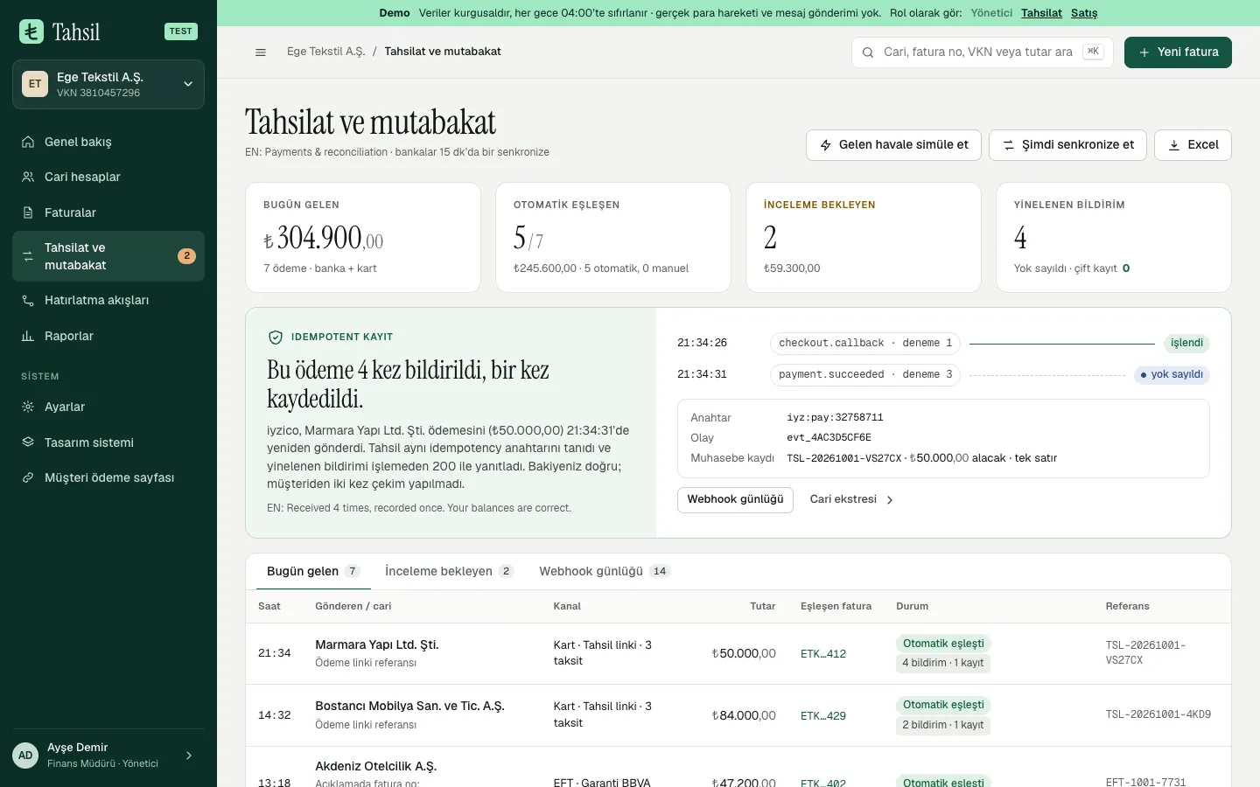Expand the Ayşe Demir user menu
Viewport: 1260px width, 787px height.
tap(108, 755)
